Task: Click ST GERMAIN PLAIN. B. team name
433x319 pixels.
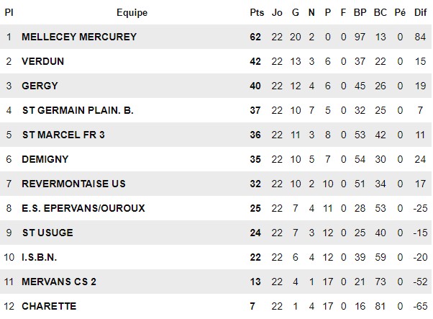Action: [78, 110]
